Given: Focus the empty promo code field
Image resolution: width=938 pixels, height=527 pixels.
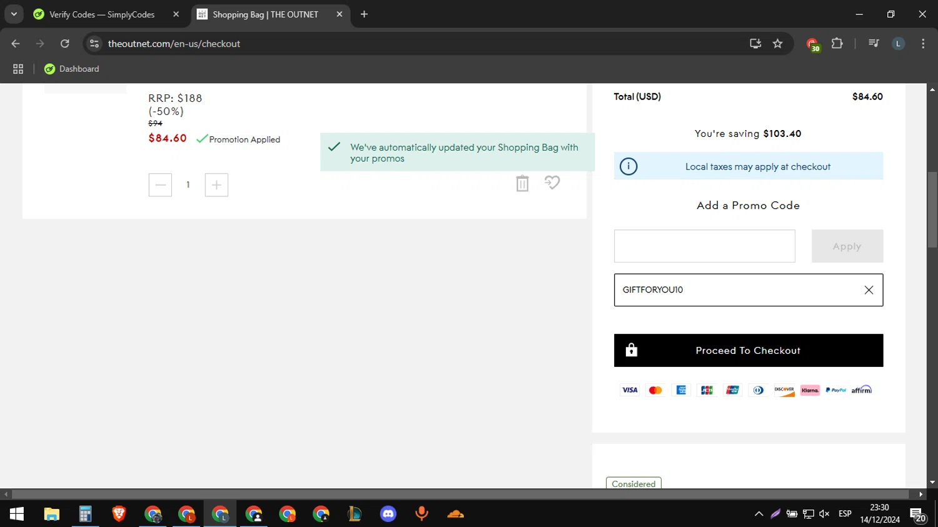Looking at the screenshot, I should pos(705,246).
